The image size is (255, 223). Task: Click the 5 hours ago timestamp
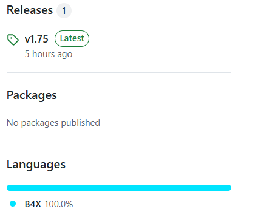[49, 54]
